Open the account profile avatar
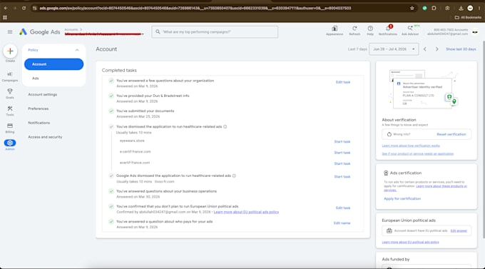Screen dimensions: 485x269 [x=475, y=32]
